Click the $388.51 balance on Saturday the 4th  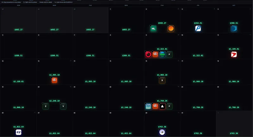tap(234, 23)
